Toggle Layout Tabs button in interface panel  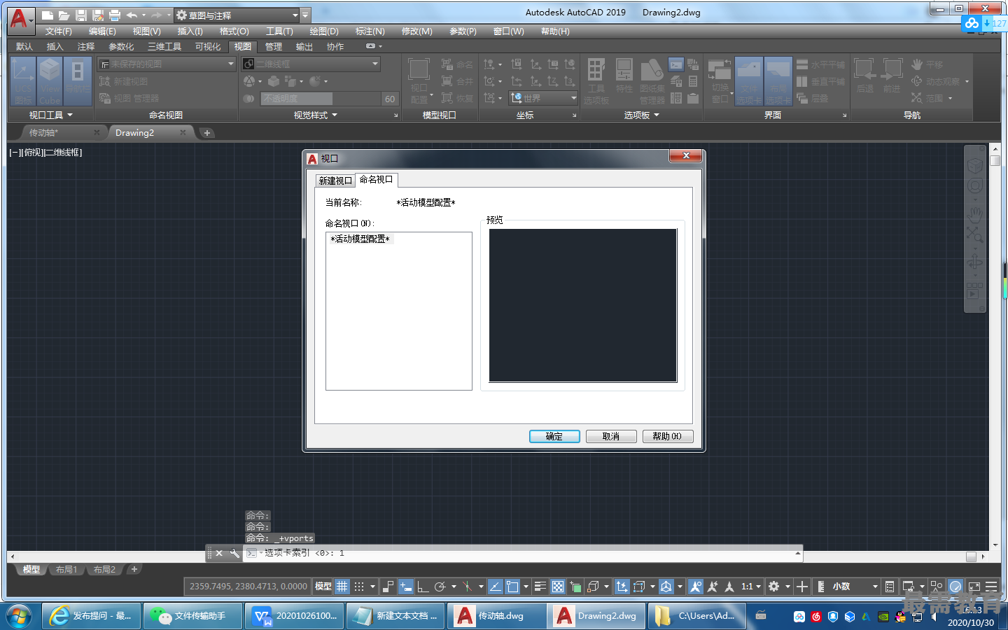[x=778, y=81]
